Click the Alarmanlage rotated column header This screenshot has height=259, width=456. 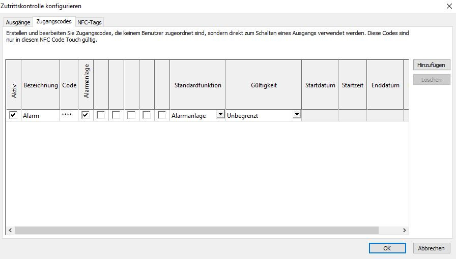tap(86, 85)
